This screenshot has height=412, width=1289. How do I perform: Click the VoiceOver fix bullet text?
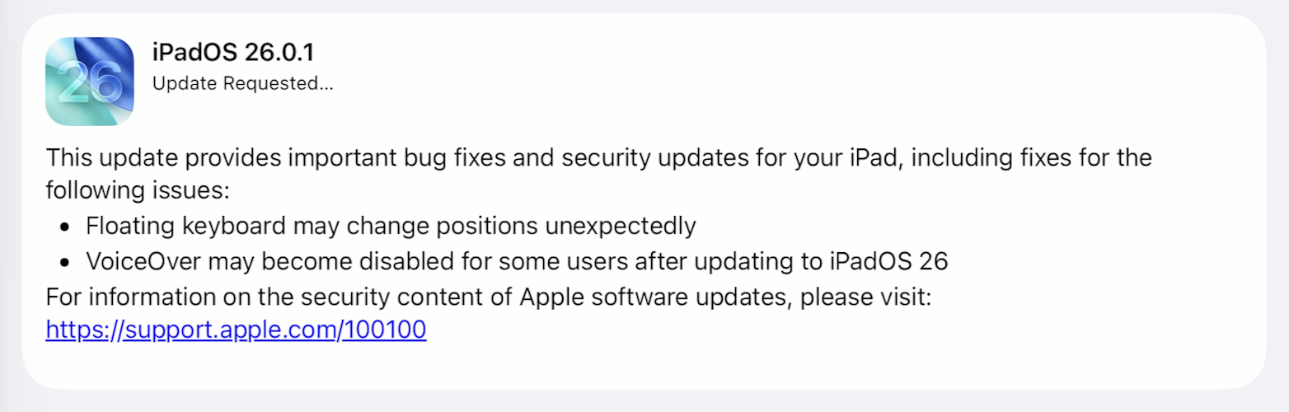[517, 261]
